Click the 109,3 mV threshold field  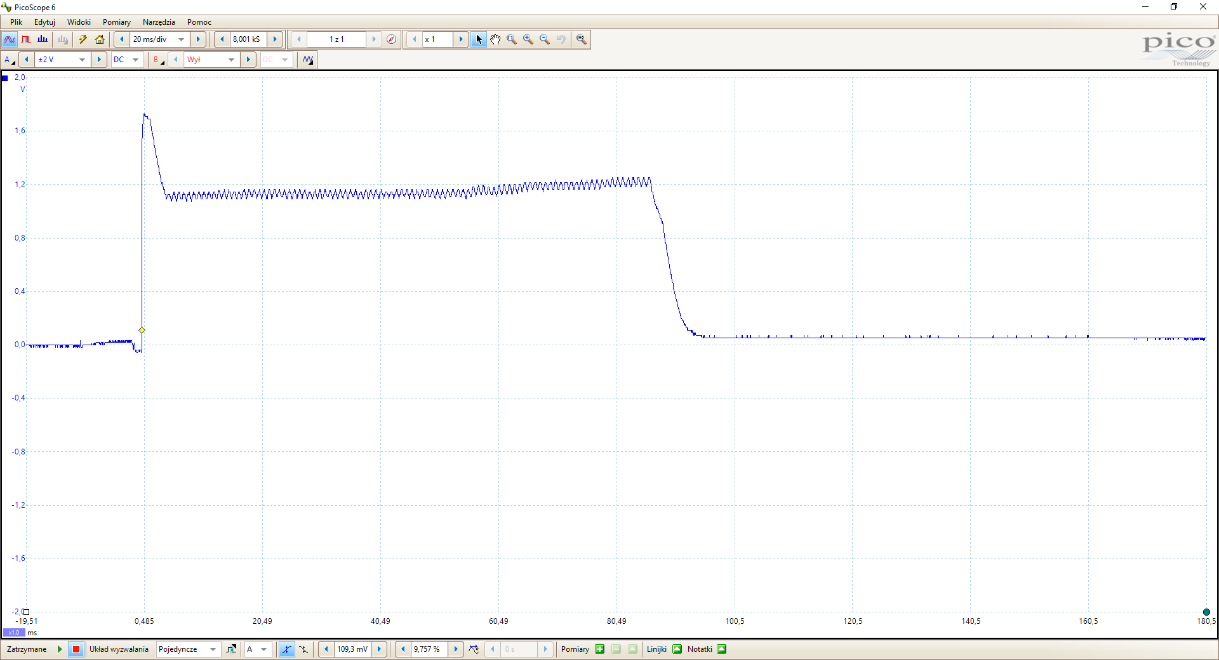click(353, 649)
